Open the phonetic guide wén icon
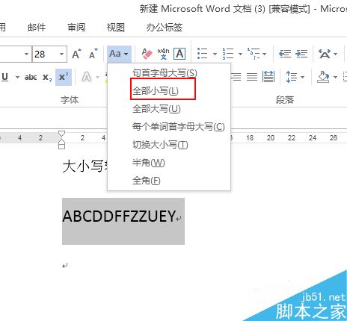 point(163,54)
